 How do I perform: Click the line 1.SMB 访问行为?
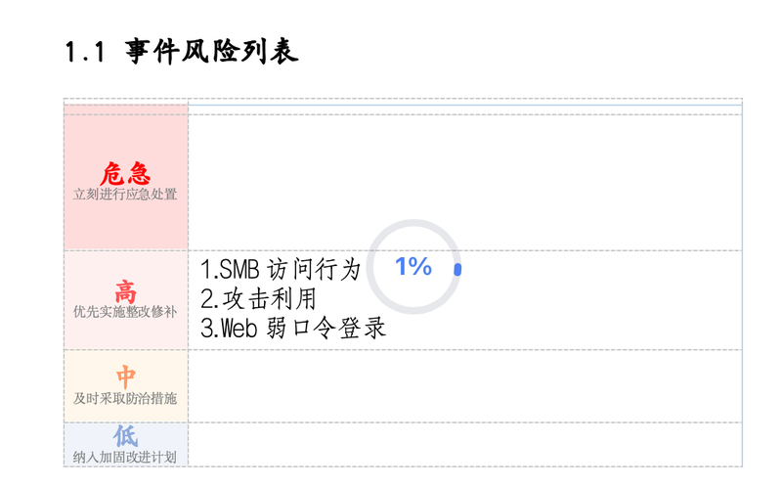[281, 270]
